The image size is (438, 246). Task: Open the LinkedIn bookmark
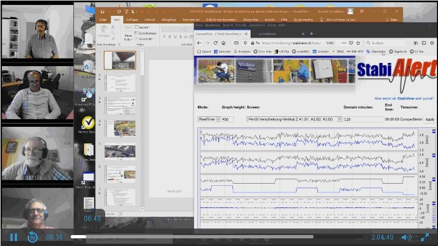321,51
